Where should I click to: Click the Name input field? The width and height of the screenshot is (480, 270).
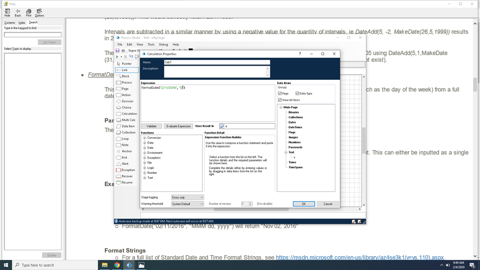pyautogui.click(x=217, y=62)
